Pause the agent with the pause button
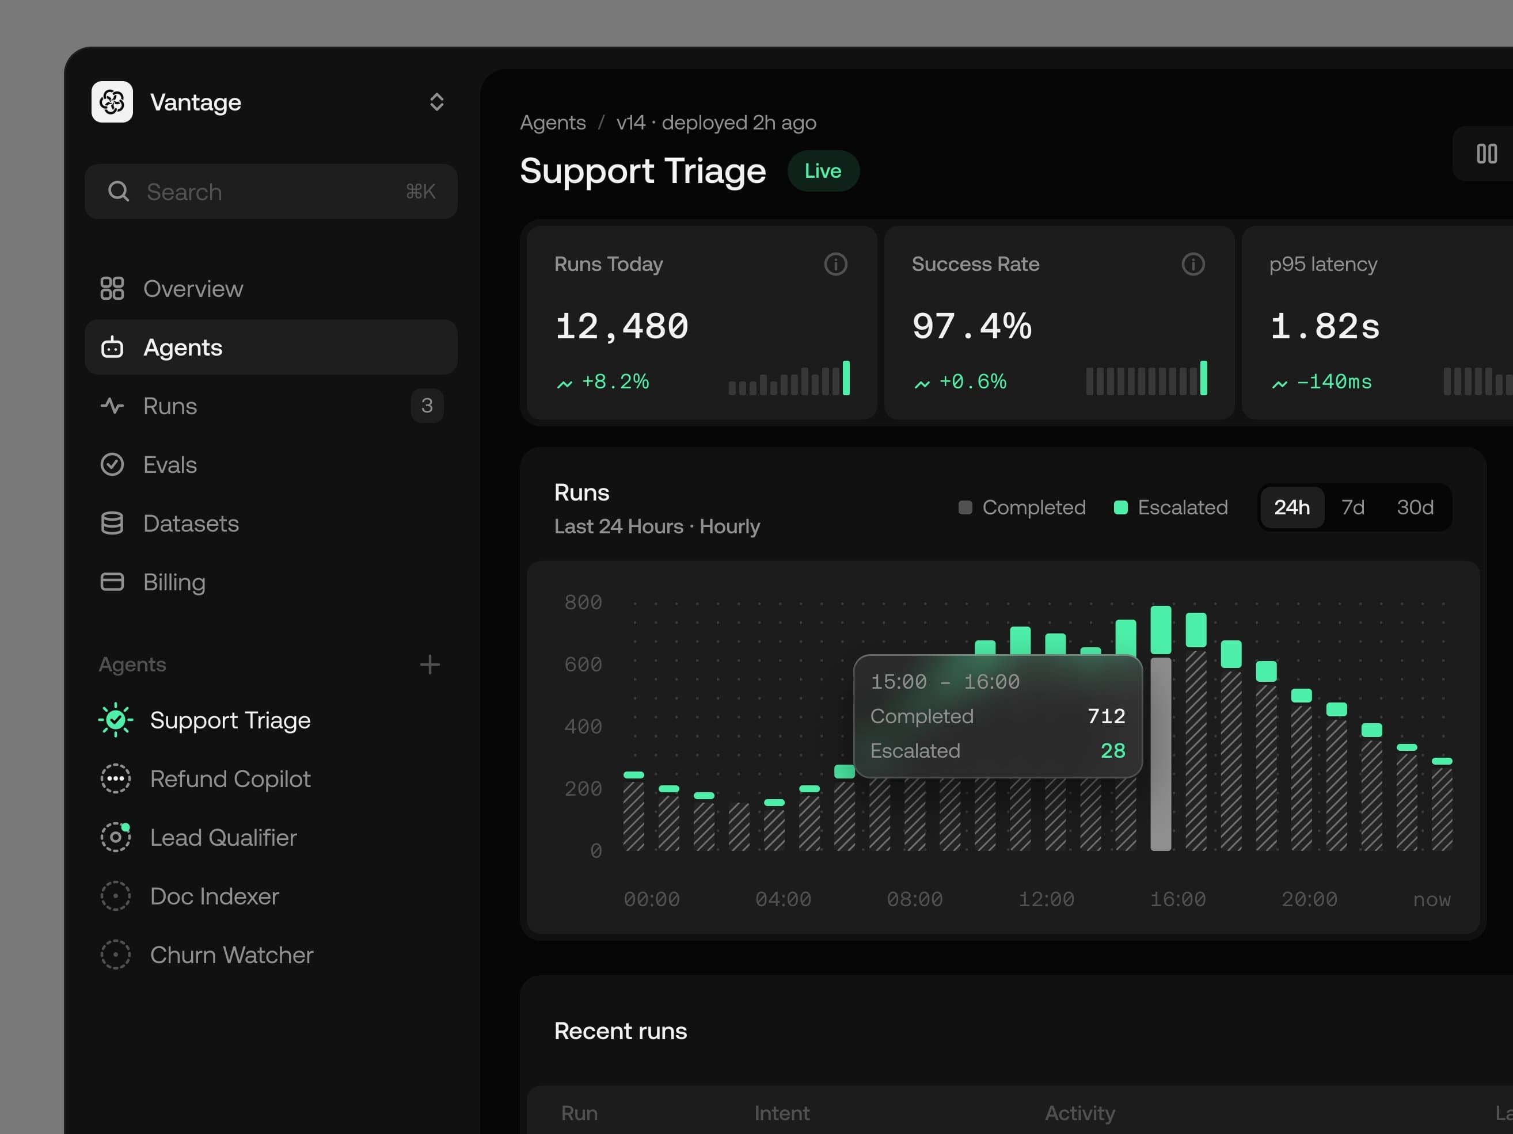This screenshot has width=1513, height=1134. [1487, 154]
